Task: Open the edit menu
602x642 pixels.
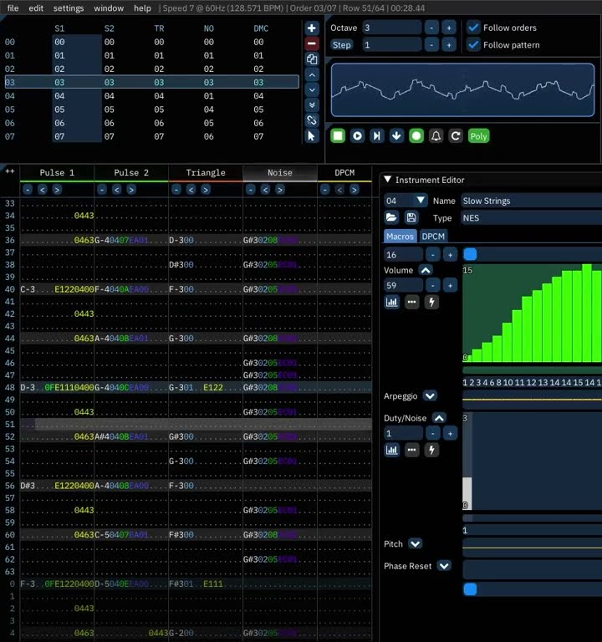Action: (x=36, y=8)
